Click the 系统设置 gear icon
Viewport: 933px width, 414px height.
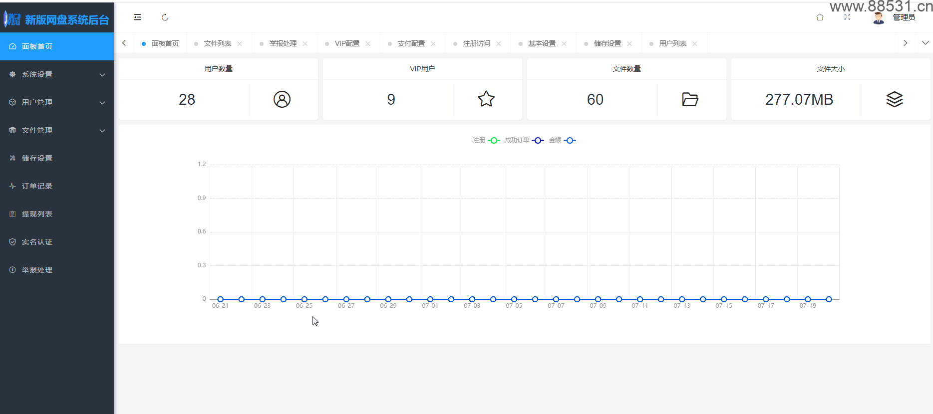(12, 74)
